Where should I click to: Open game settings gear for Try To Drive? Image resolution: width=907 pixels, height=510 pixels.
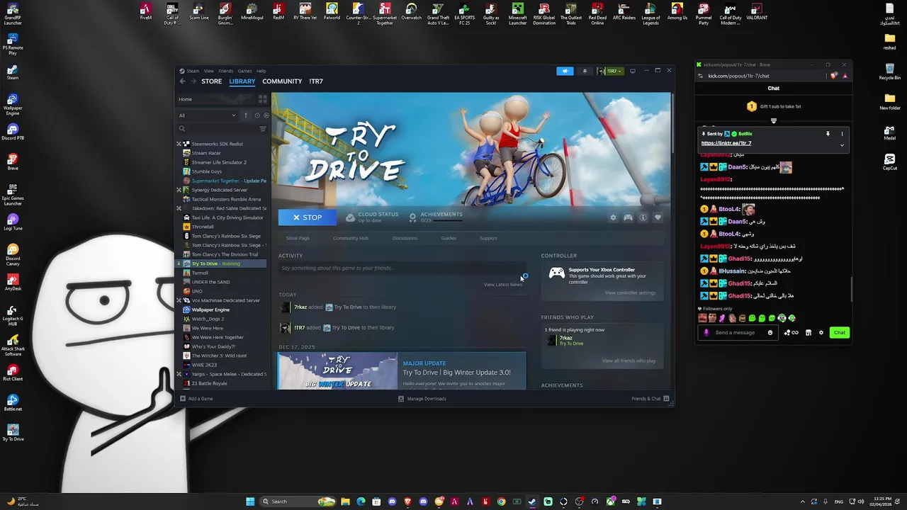pos(613,217)
